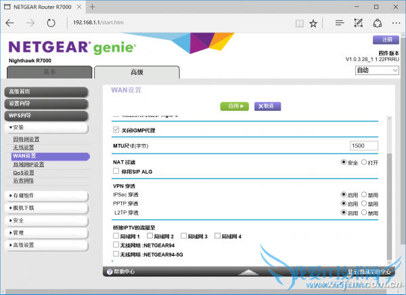Click the 帮助中心 help center label

[125, 272]
